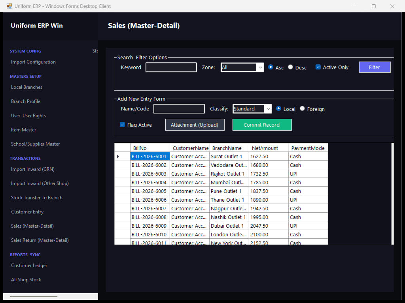Click the app icon in title bar
This screenshot has height=303, width=405.
pos(9,6)
